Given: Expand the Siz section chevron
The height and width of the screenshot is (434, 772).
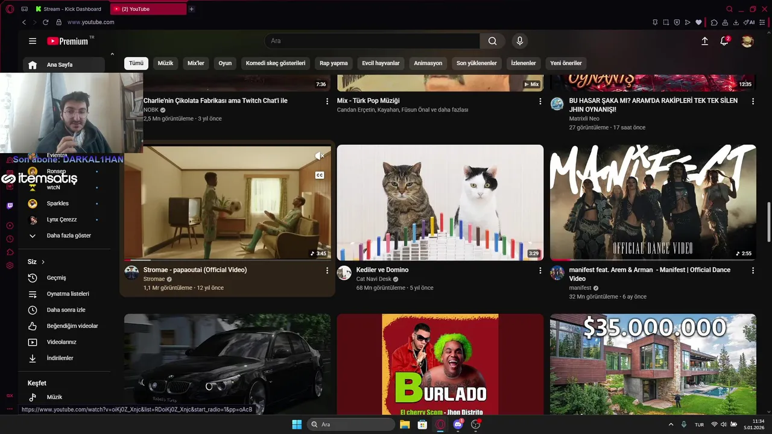Looking at the screenshot, I should pos(43,262).
